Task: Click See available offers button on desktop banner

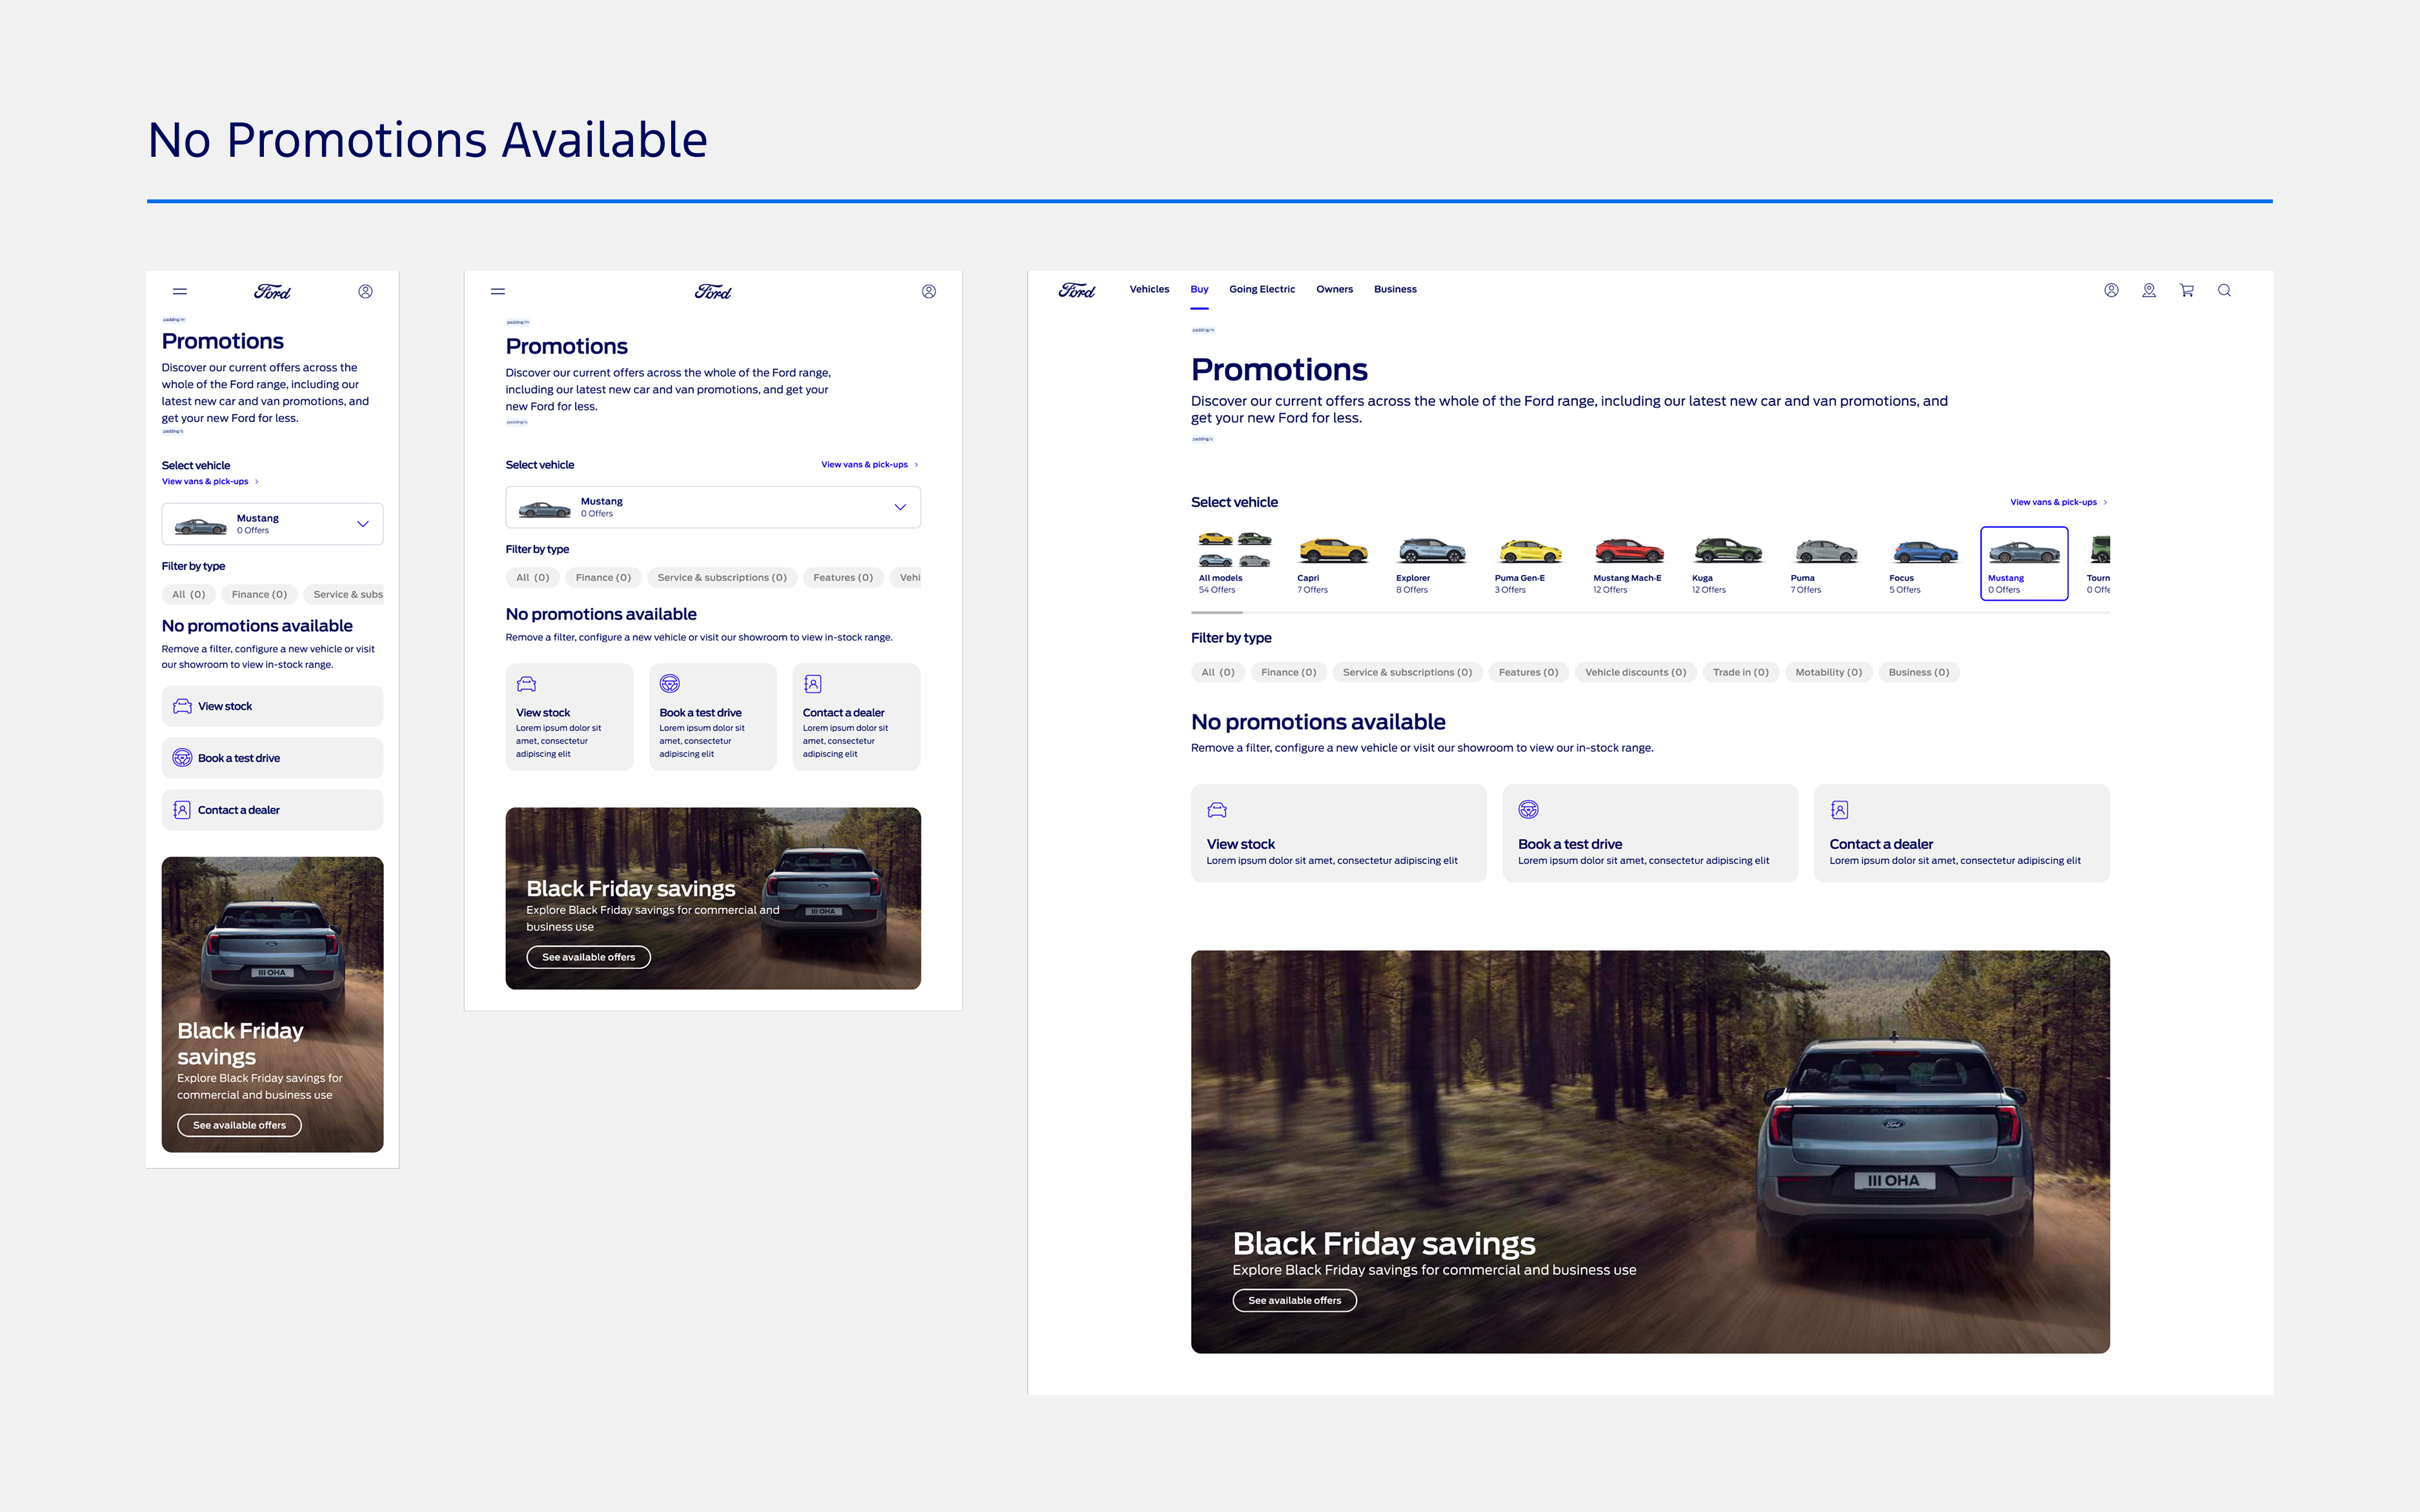Action: pos(1294,1300)
